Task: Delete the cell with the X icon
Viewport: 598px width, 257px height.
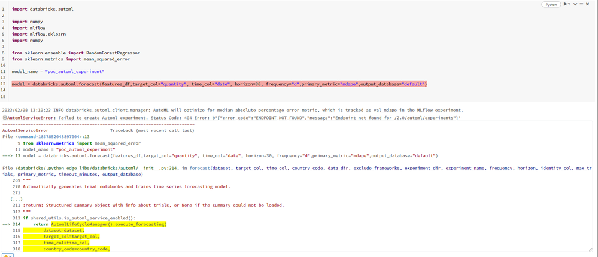Action: pos(588,4)
